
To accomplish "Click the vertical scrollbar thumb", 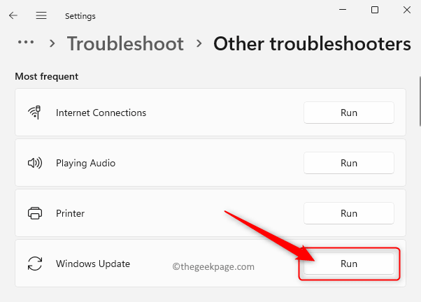I will point(420,101).
